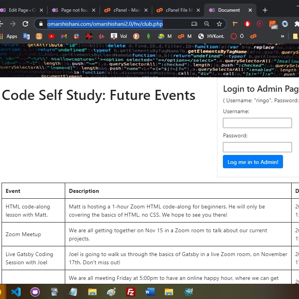
Task: Open a new browser tab
Action: pos(265,10)
